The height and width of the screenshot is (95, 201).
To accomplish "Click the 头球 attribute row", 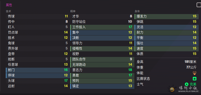I will 38,81.
